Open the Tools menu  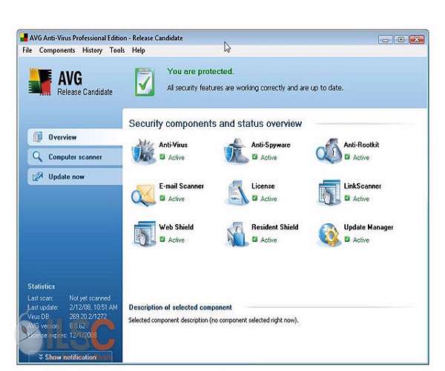pos(117,50)
